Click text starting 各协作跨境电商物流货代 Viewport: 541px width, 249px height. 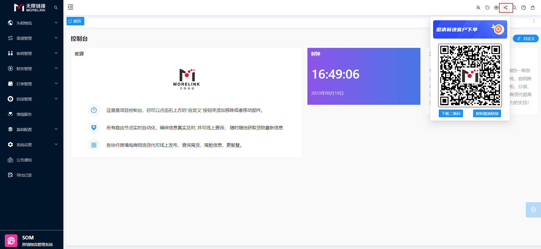tap(175, 145)
